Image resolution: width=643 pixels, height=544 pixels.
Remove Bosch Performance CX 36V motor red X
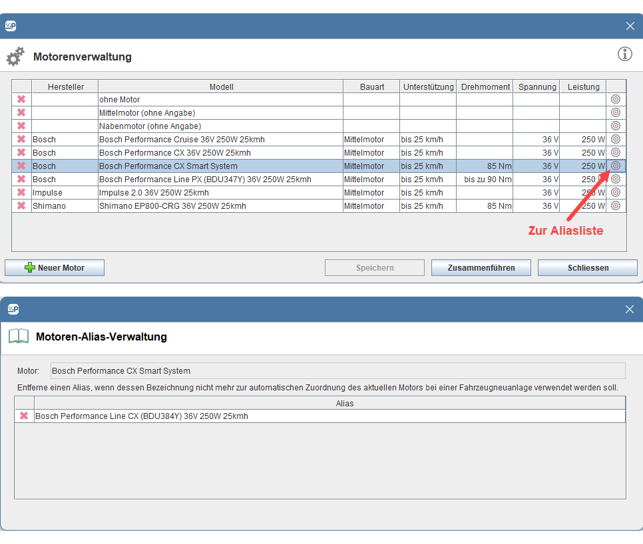point(21,152)
